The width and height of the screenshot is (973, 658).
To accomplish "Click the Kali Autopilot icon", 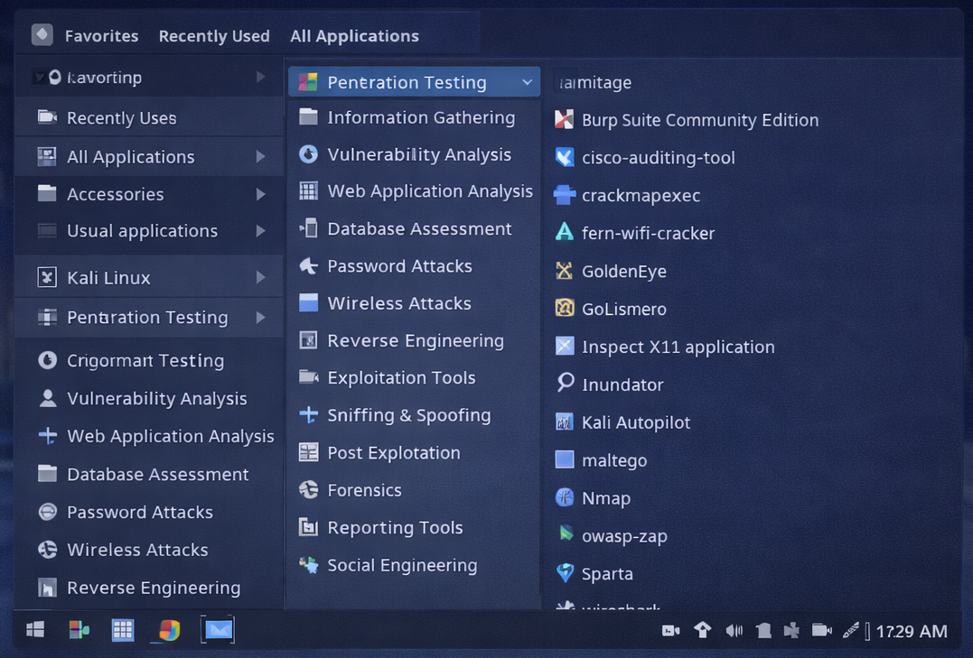I will tap(564, 422).
